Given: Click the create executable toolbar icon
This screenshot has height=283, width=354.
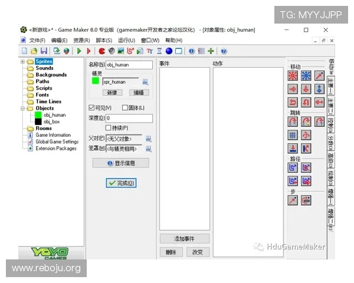Looking at the screenshot, I should (57, 51).
